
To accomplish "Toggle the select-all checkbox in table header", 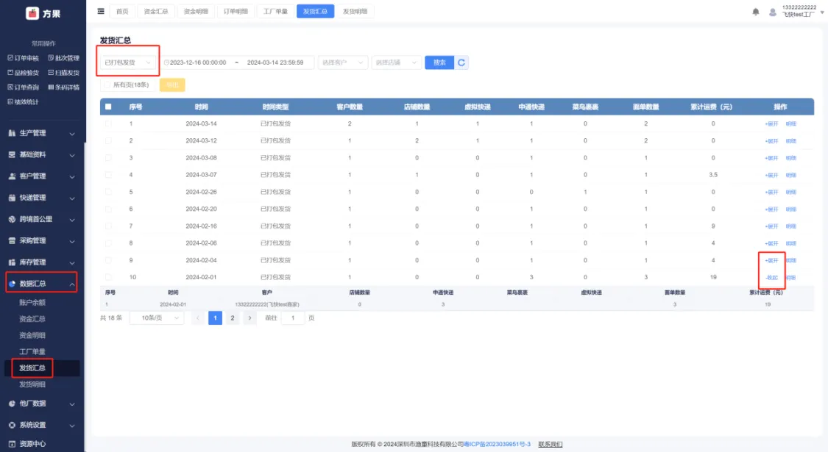I will pos(108,107).
